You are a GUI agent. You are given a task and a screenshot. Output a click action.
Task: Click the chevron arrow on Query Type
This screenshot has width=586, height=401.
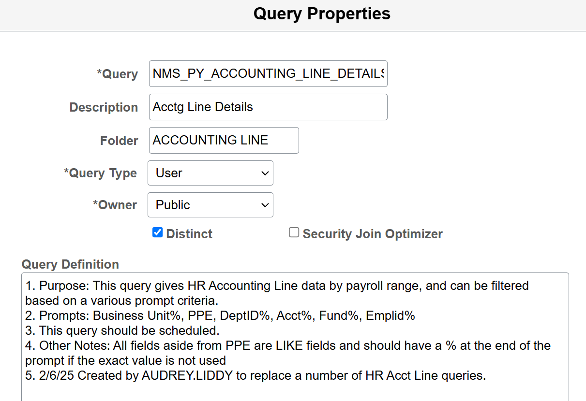tap(265, 173)
